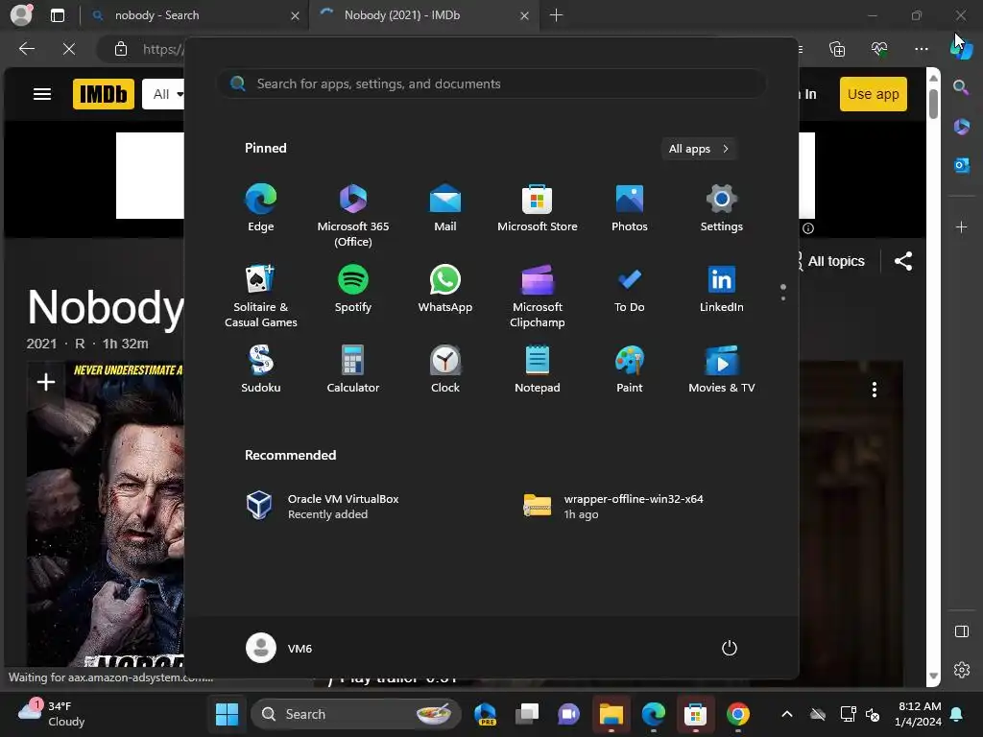Open the IMDb hamburger menu
This screenshot has width=983, height=737.
pos(42,95)
